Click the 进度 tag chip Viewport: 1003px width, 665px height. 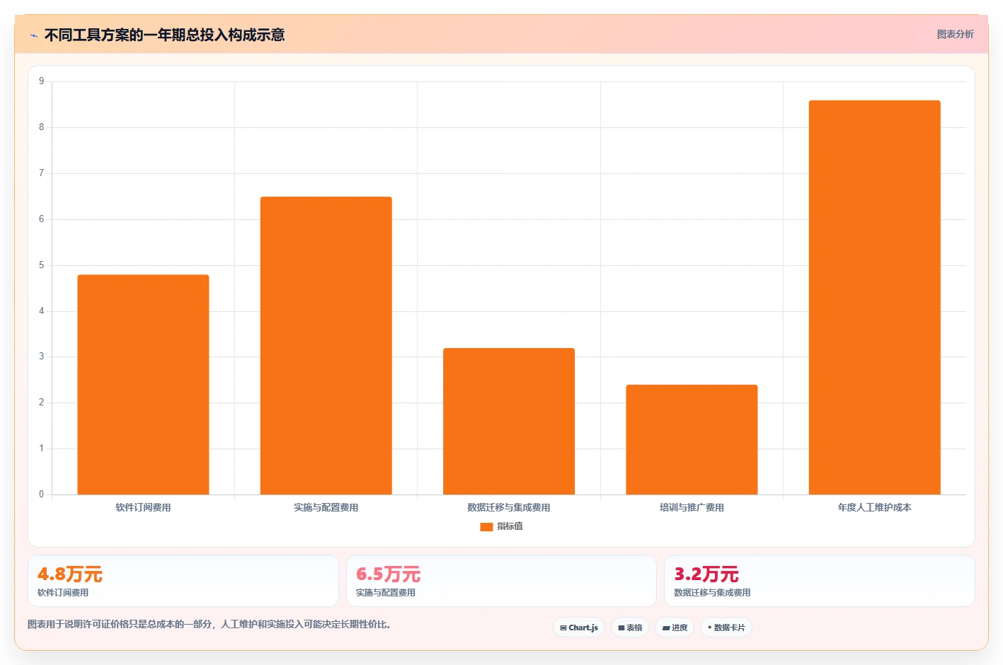pyautogui.click(x=675, y=628)
